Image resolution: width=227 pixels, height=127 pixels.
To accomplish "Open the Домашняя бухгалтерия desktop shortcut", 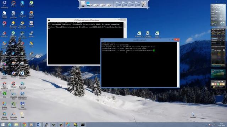I will pyautogui.click(x=13, y=25).
